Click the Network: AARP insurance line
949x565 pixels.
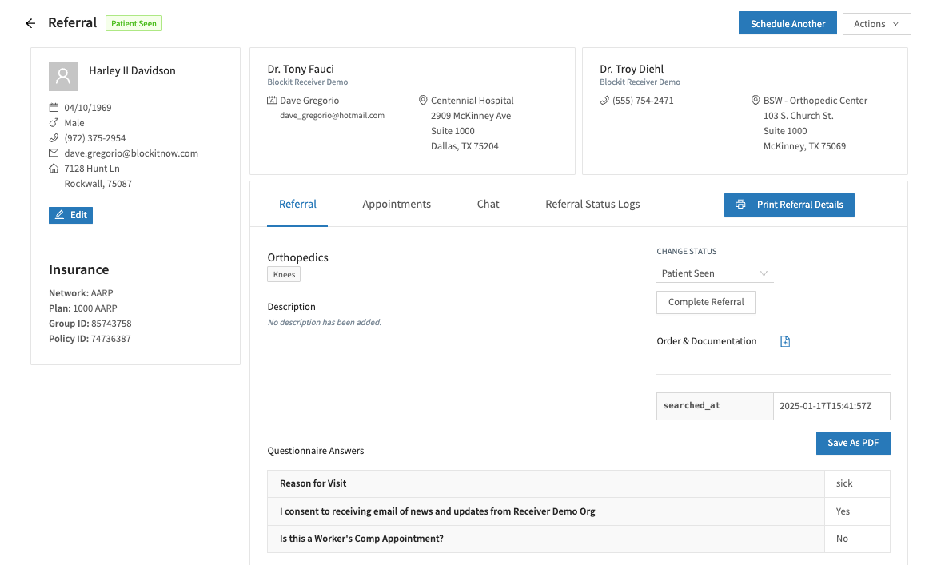[x=81, y=293]
